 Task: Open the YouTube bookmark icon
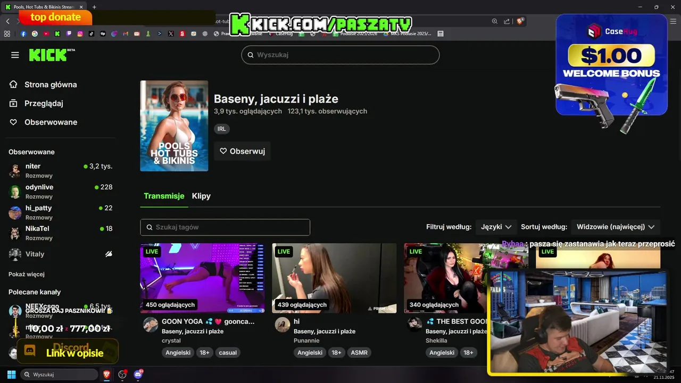[x=46, y=34]
